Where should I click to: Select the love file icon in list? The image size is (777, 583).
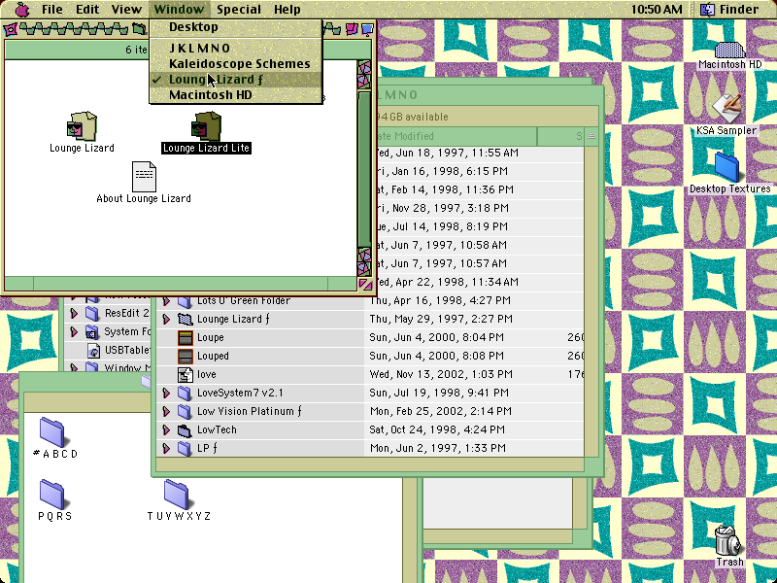click(x=185, y=374)
